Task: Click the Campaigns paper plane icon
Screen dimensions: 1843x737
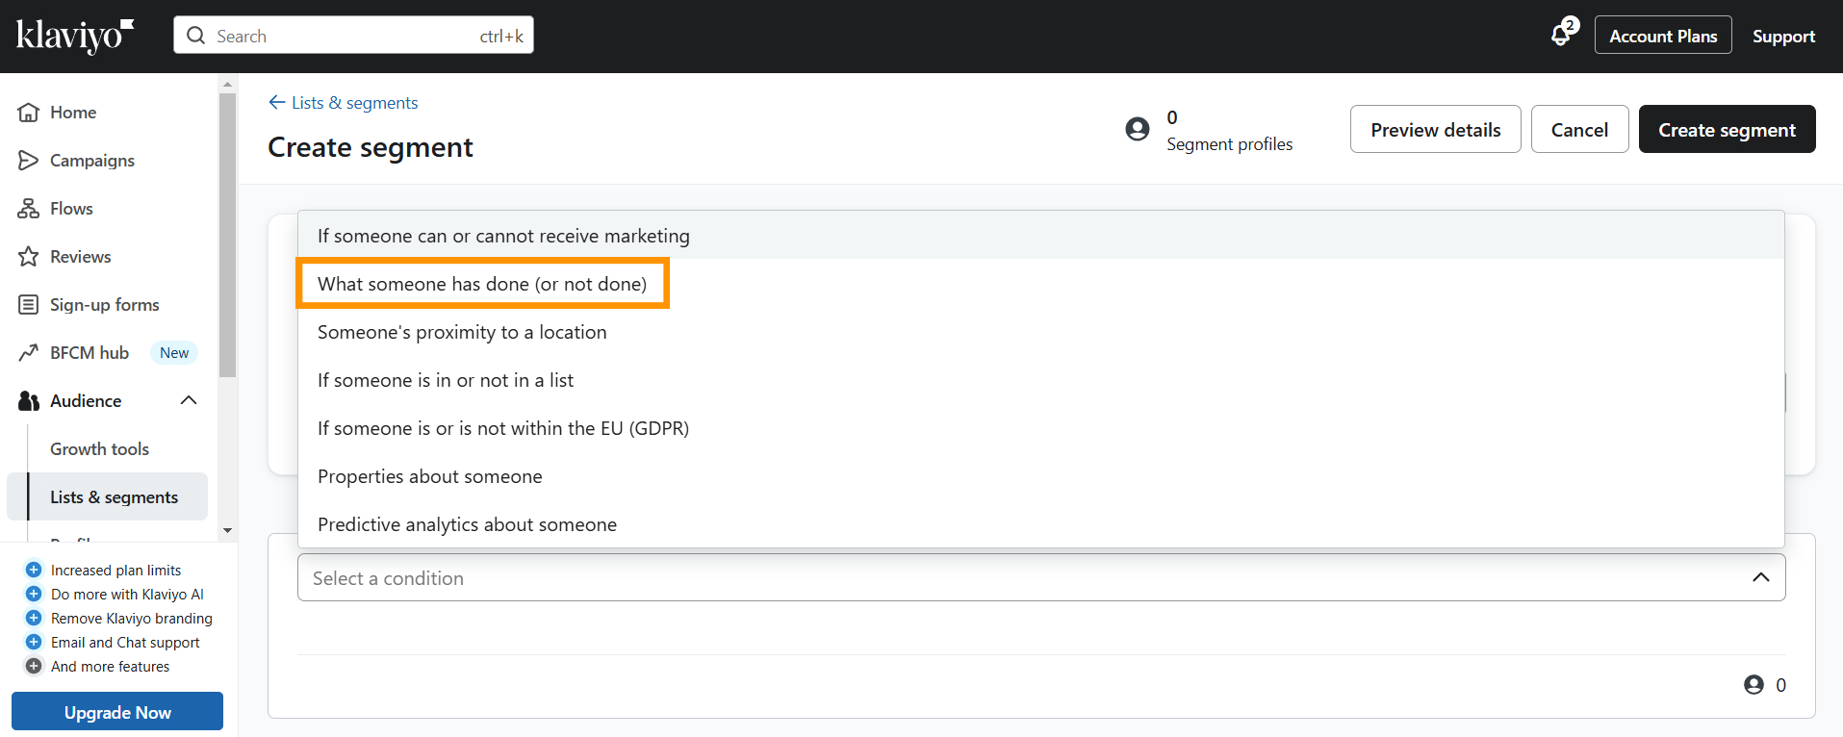Action: point(29,161)
